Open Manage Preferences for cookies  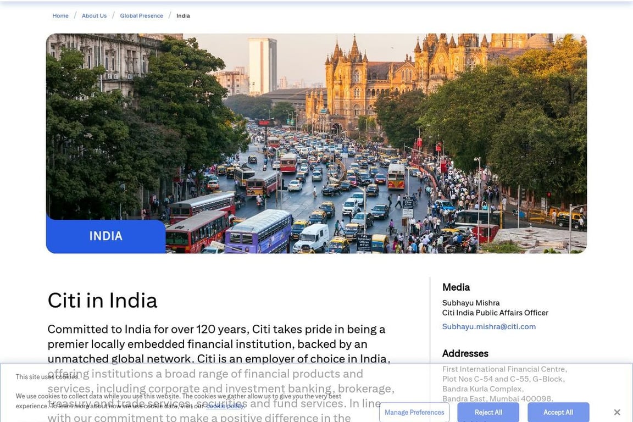point(414,412)
